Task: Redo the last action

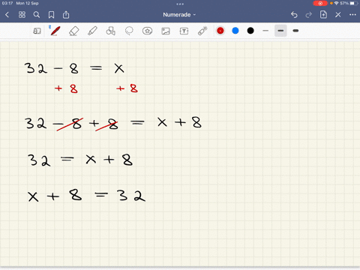Action: (x=308, y=15)
